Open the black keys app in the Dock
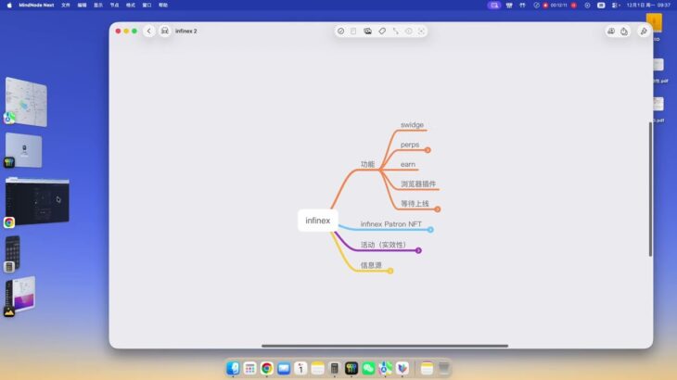677x380 pixels. click(351, 368)
